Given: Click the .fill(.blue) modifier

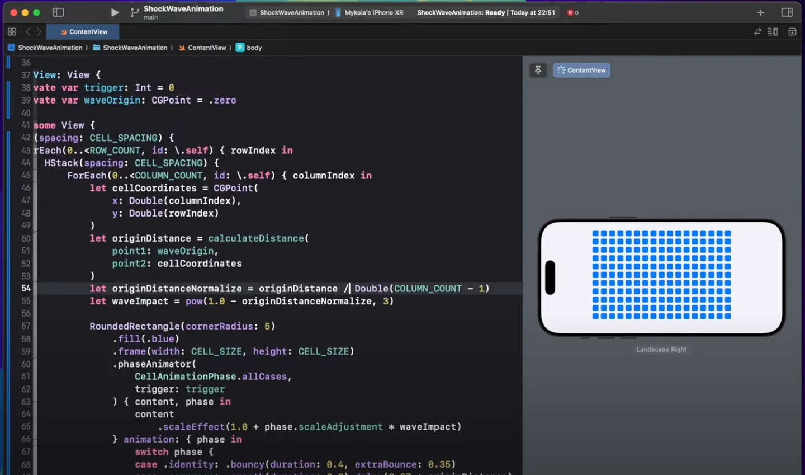Looking at the screenshot, I should coord(146,339).
